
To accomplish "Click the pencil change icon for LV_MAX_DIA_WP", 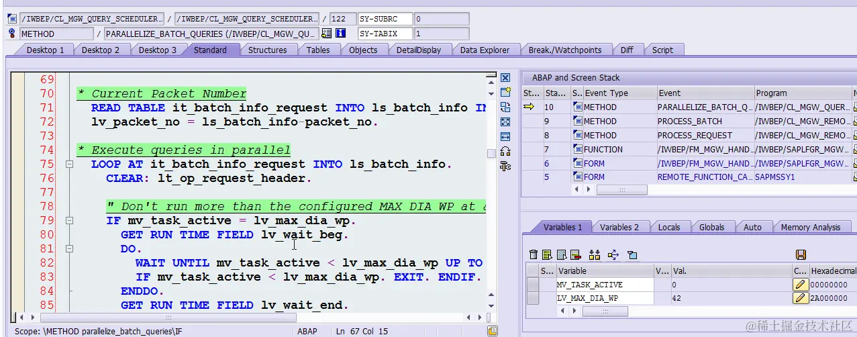I will [x=800, y=298].
